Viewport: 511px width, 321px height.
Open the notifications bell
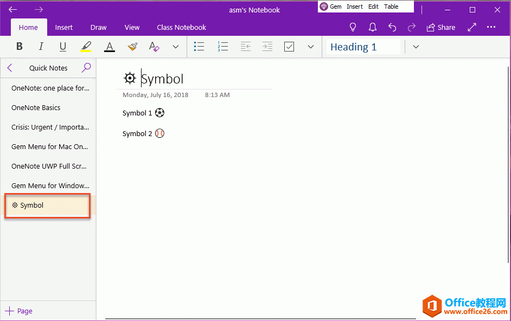(x=372, y=27)
